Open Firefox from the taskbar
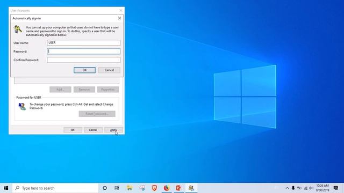This screenshot has width=344, height=193. coord(167,188)
